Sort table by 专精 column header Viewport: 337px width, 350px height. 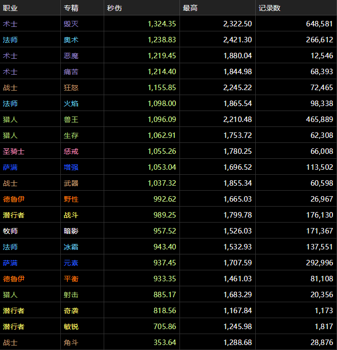[71, 8]
